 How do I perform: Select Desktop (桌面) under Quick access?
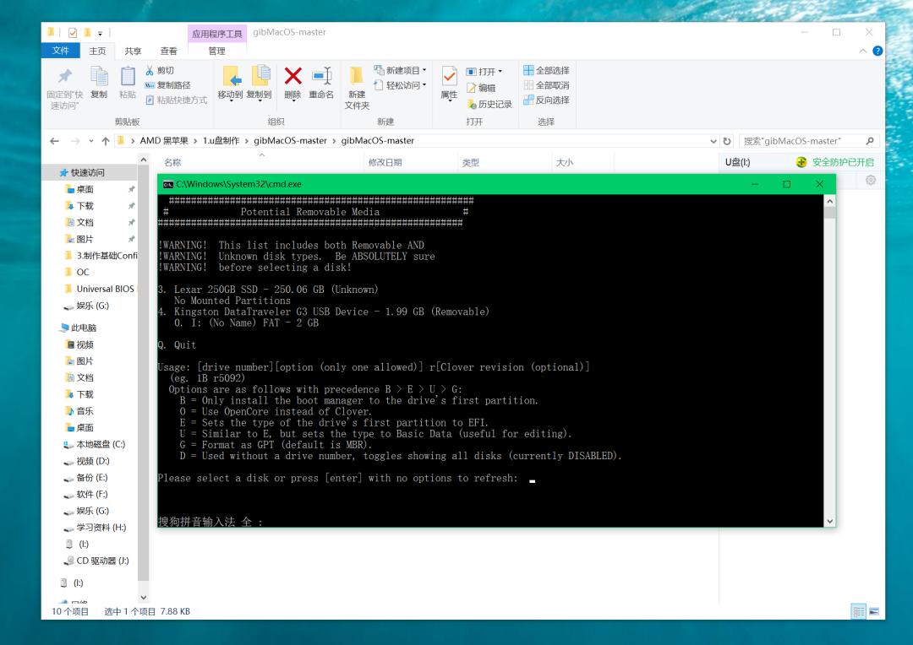coord(79,189)
